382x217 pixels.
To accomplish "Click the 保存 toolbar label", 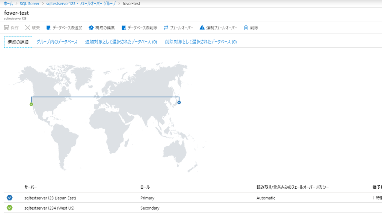I will (15, 28).
